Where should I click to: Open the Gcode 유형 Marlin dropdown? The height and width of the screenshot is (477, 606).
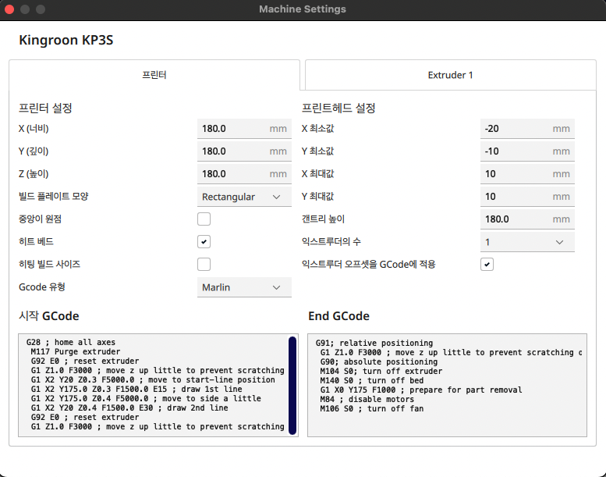(244, 287)
